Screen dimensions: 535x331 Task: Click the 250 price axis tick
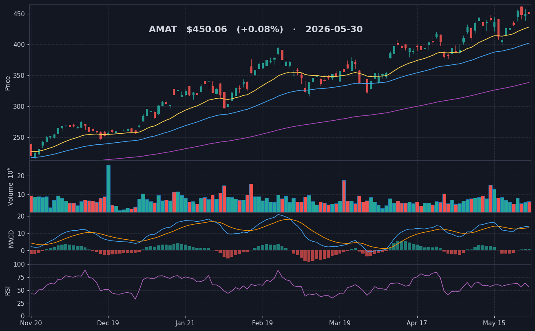[20, 137]
